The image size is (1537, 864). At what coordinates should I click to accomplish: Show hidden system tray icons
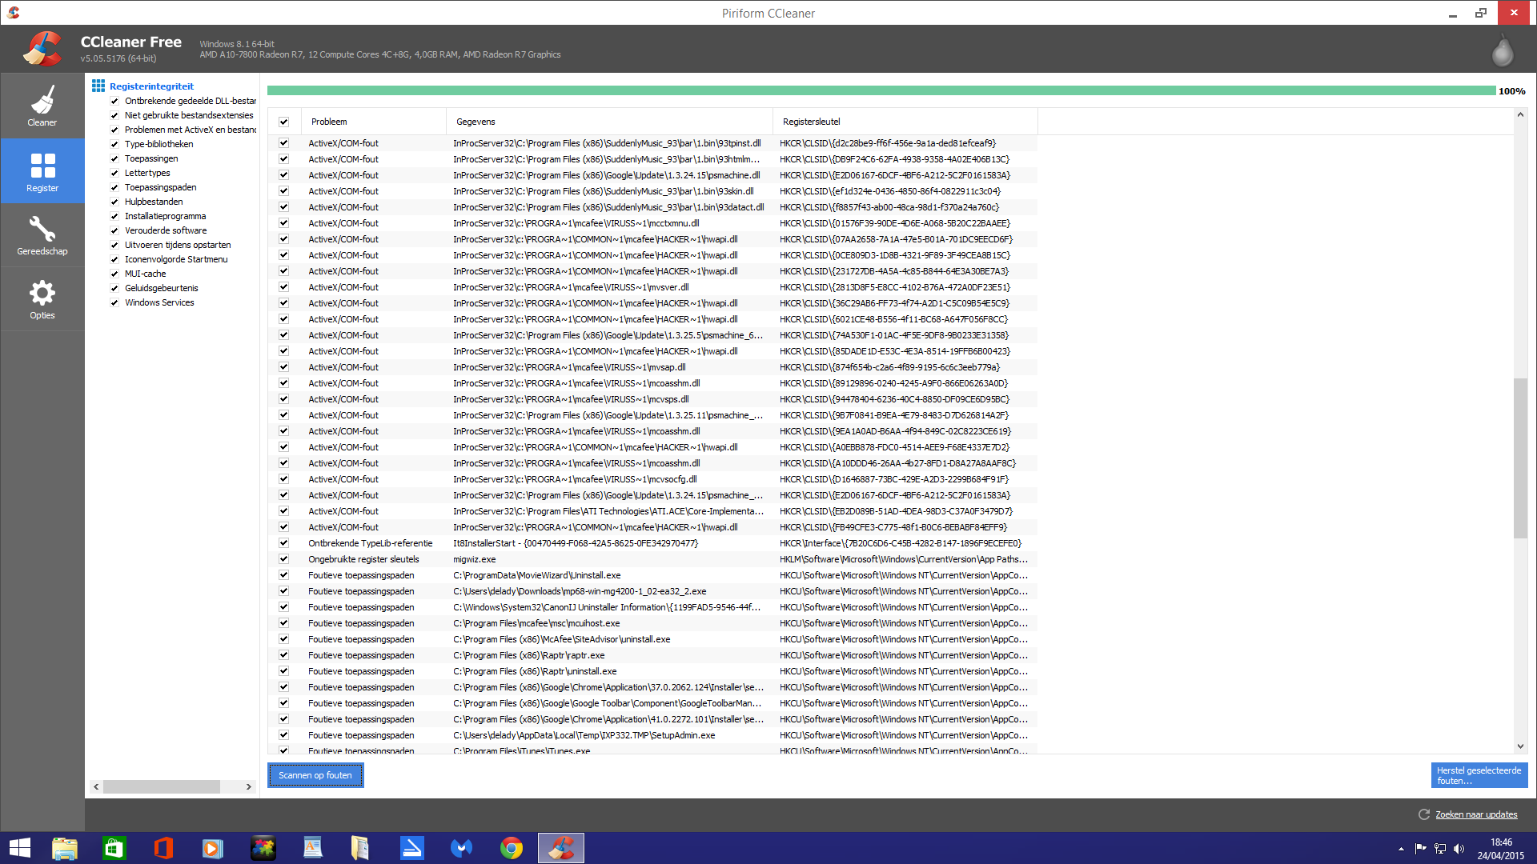tap(1401, 849)
